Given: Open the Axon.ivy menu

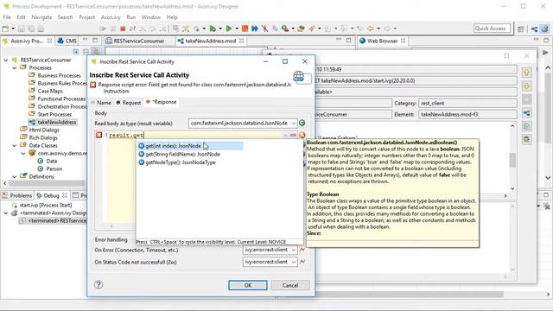Looking at the screenshot, I should tap(111, 17).
